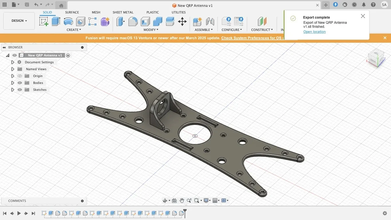This screenshot has width=391, height=220.
Task: Click the Check System Preferences link
Action: point(252,38)
